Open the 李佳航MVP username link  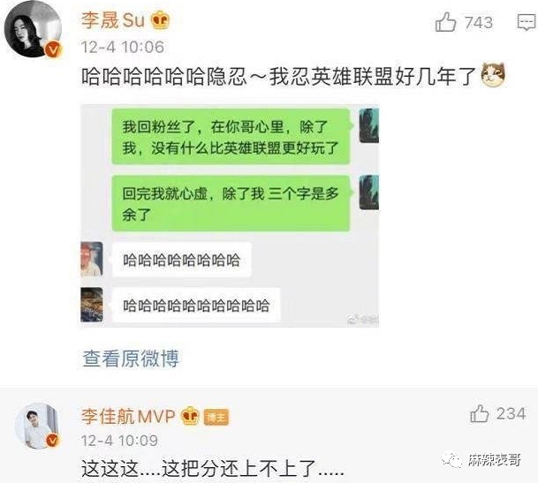(x=128, y=416)
